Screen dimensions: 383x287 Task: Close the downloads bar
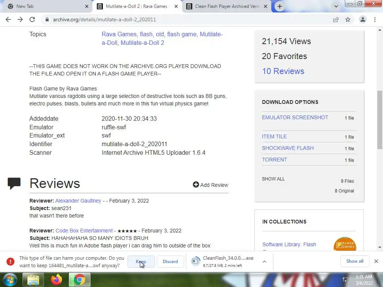click(376, 261)
